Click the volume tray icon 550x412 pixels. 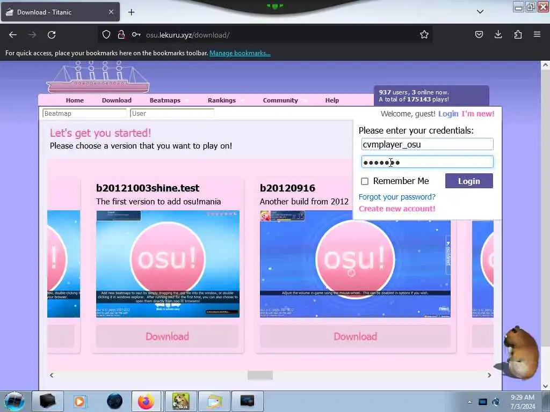tap(496, 402)
